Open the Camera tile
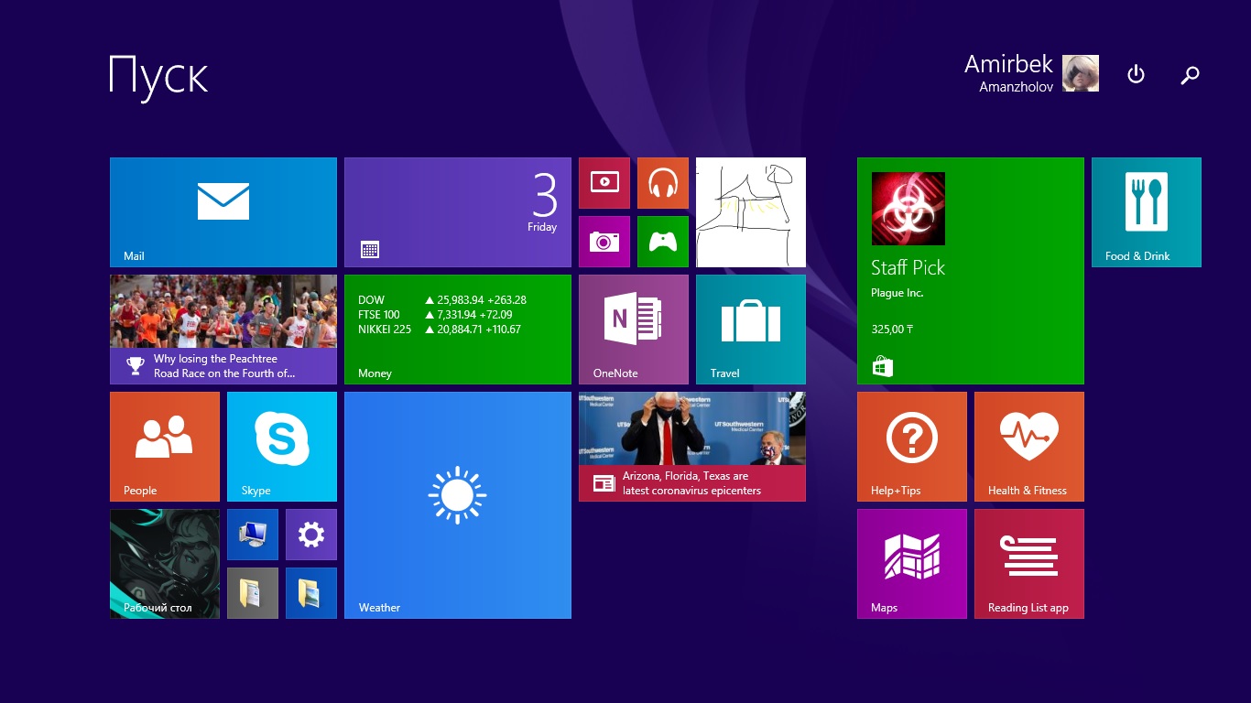 click(604, 242)
